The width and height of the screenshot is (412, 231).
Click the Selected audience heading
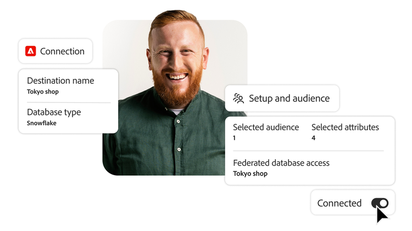pos(266,127)
